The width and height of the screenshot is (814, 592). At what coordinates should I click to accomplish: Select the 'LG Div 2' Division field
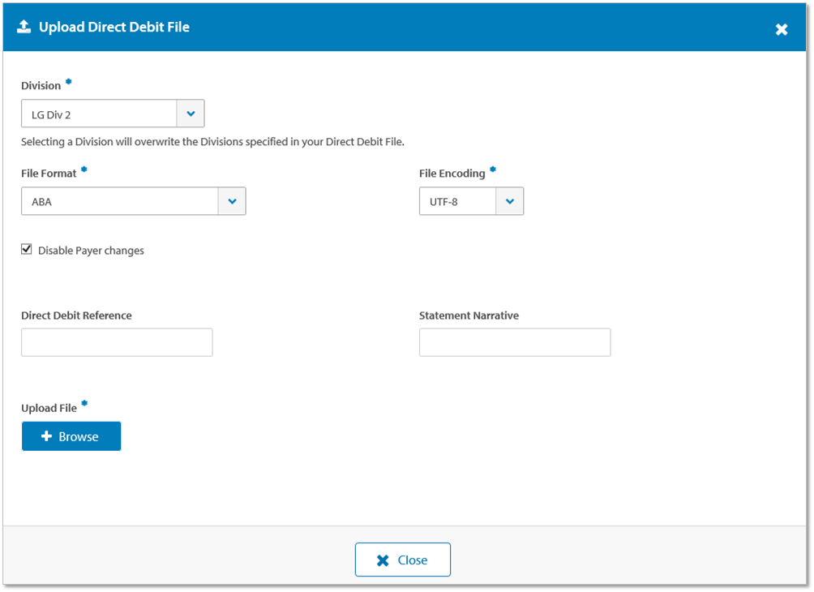pos(99,114)
